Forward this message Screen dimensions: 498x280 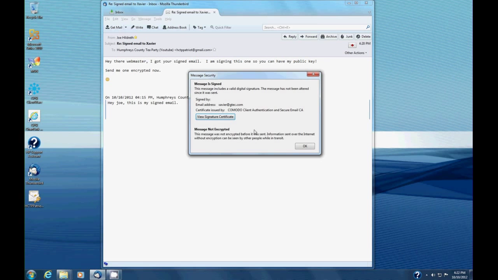pyautogui.click(x=309, y=37)
